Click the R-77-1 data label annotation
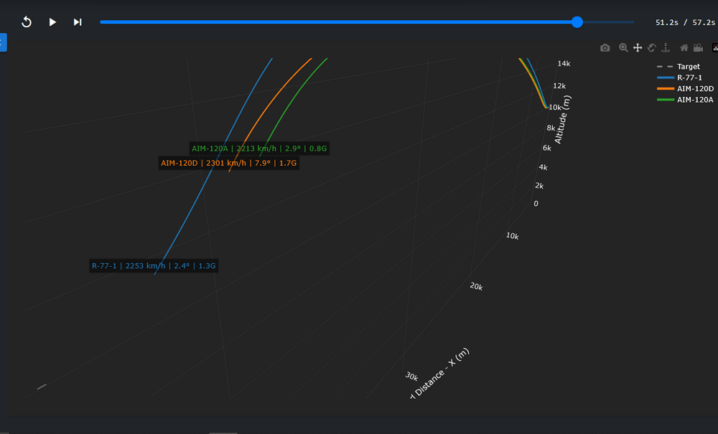Image resolution: width=718 pixels, height=434 pixels. pos(154,265)
